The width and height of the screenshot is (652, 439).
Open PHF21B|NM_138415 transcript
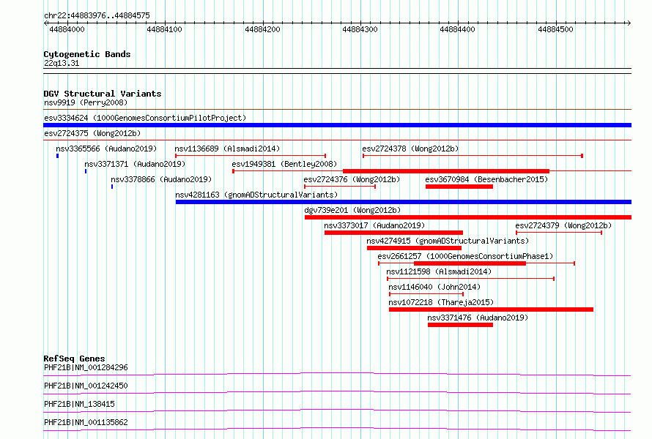(79, 404)
